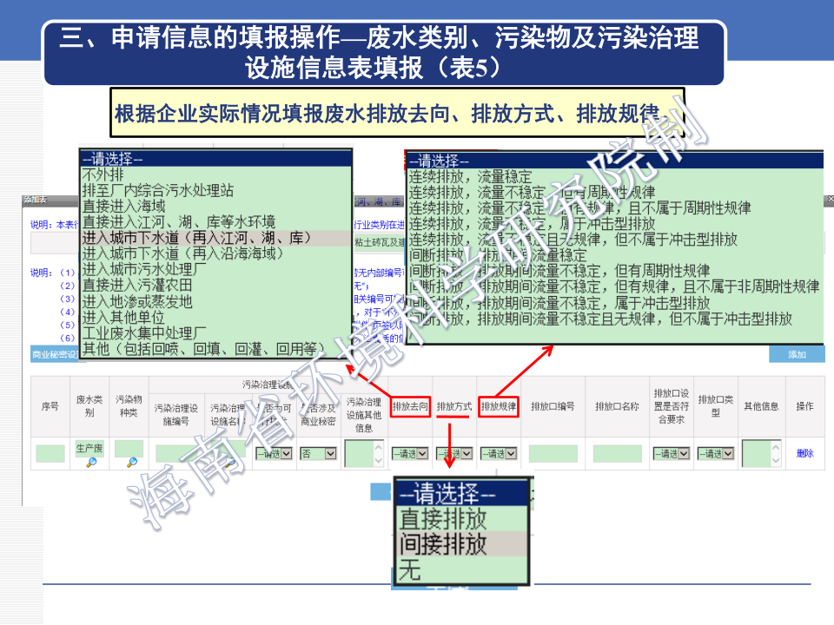Select 进入其他单位 option
The height and width of the screenshot is (625, 834).
tap(216, 318)
